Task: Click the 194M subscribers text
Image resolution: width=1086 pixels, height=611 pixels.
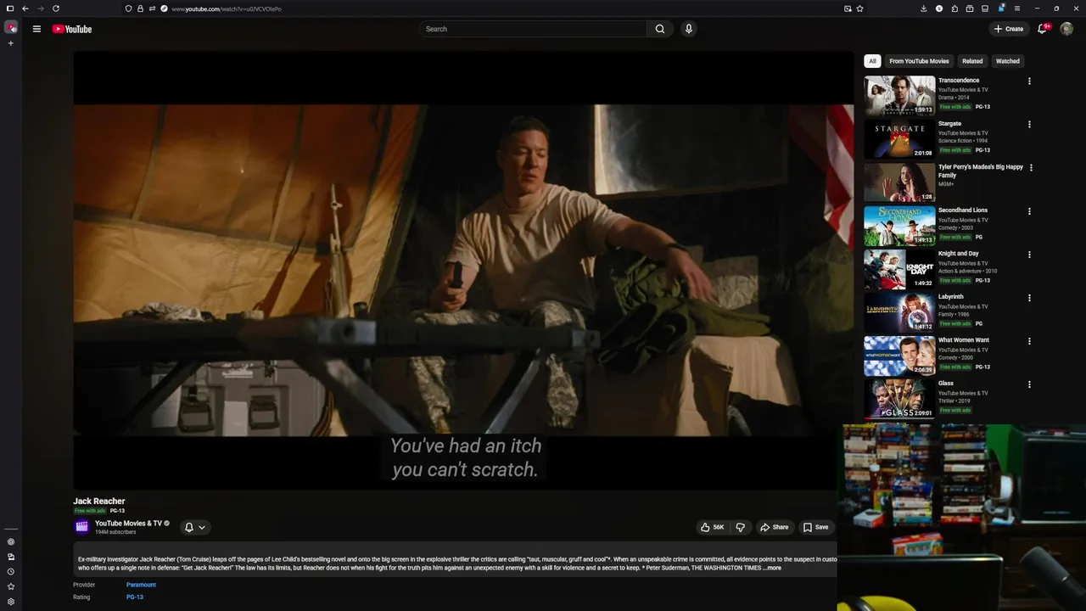Action: 115,532
